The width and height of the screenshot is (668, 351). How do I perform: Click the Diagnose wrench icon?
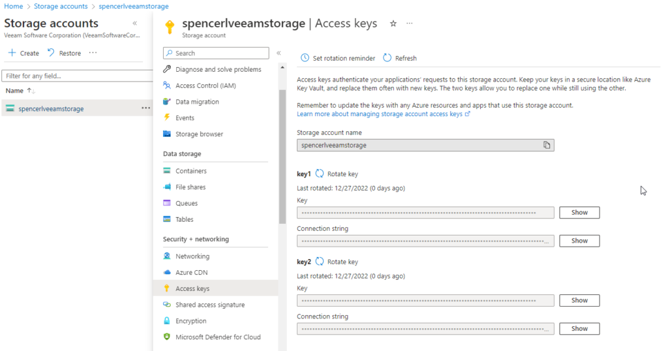click(x=167, y=69)
